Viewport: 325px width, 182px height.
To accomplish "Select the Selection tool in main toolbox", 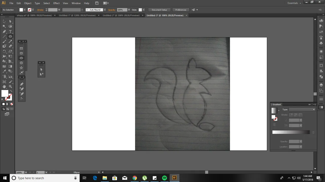I will (4, 21).
